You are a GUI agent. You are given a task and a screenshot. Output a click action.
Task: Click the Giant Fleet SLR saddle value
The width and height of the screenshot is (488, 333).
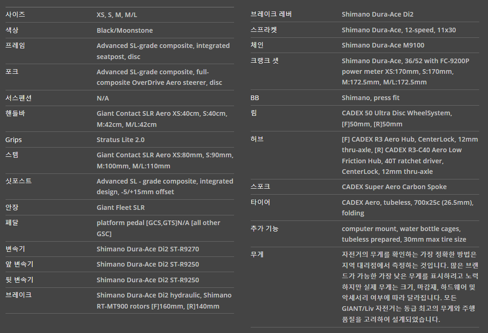click(120, 208)
